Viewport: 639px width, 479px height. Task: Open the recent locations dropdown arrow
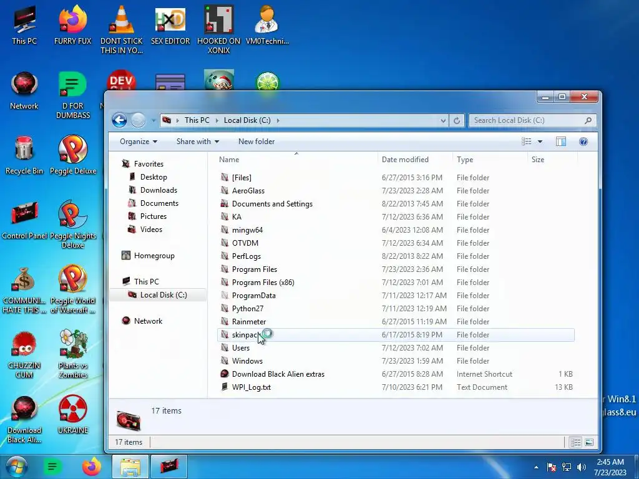(x=154, y=120)
